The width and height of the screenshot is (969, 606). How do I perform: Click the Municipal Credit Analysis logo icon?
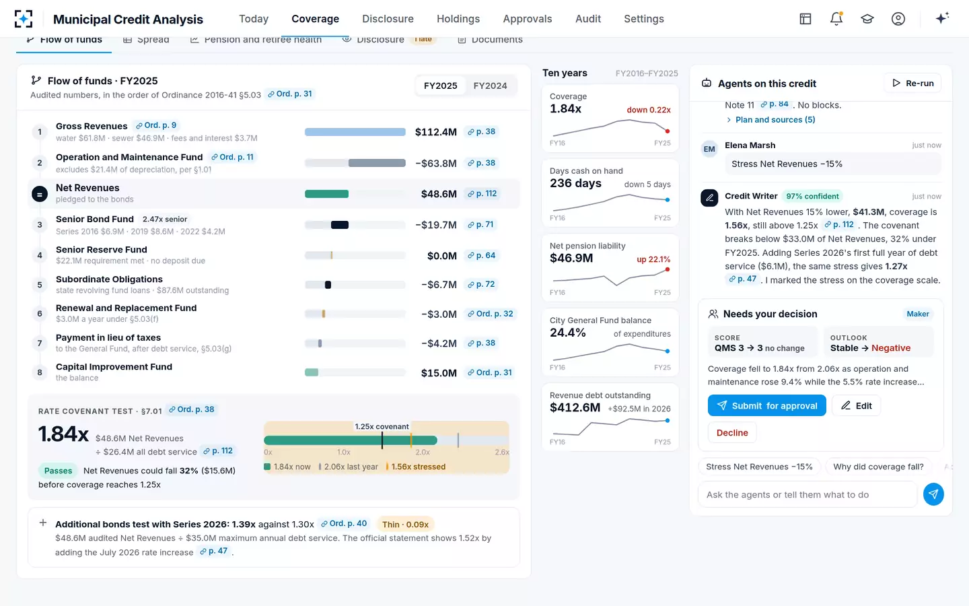tap(24, 19)
